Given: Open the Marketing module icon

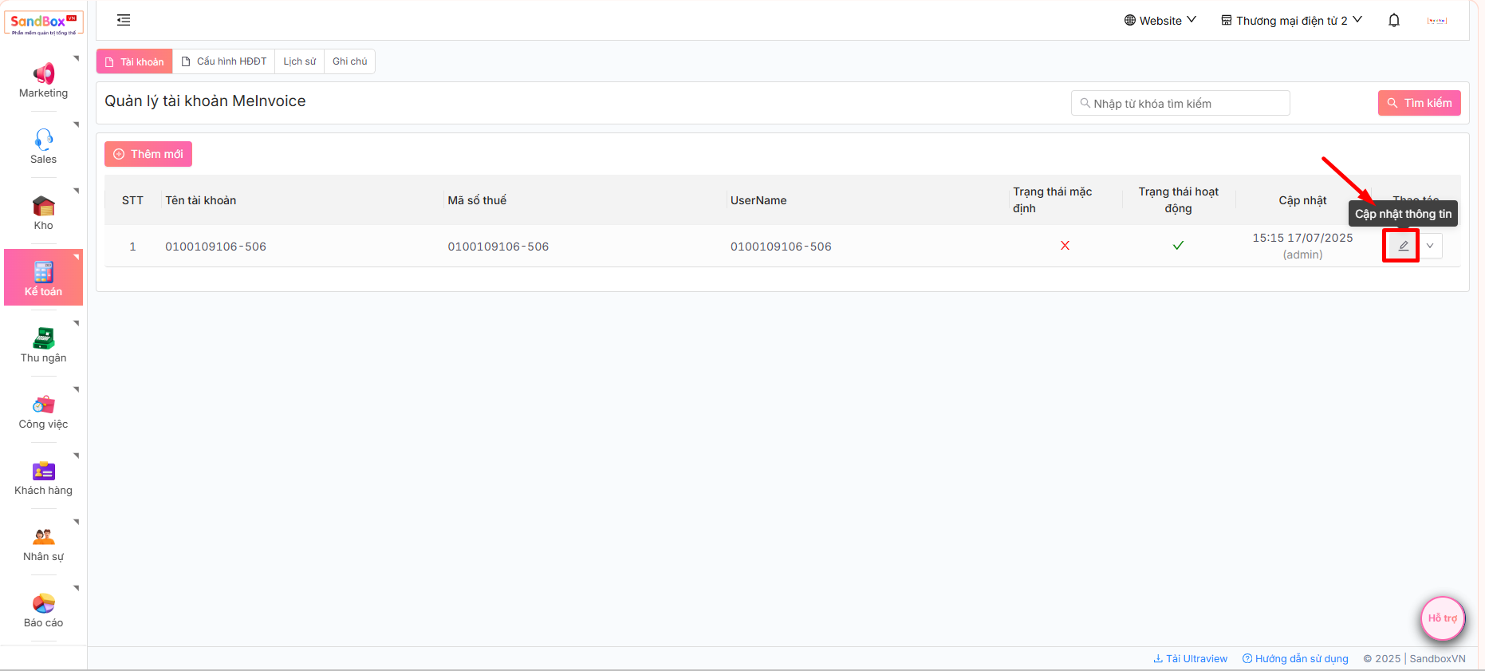Looking at the screenshot, I should (43, 74).
